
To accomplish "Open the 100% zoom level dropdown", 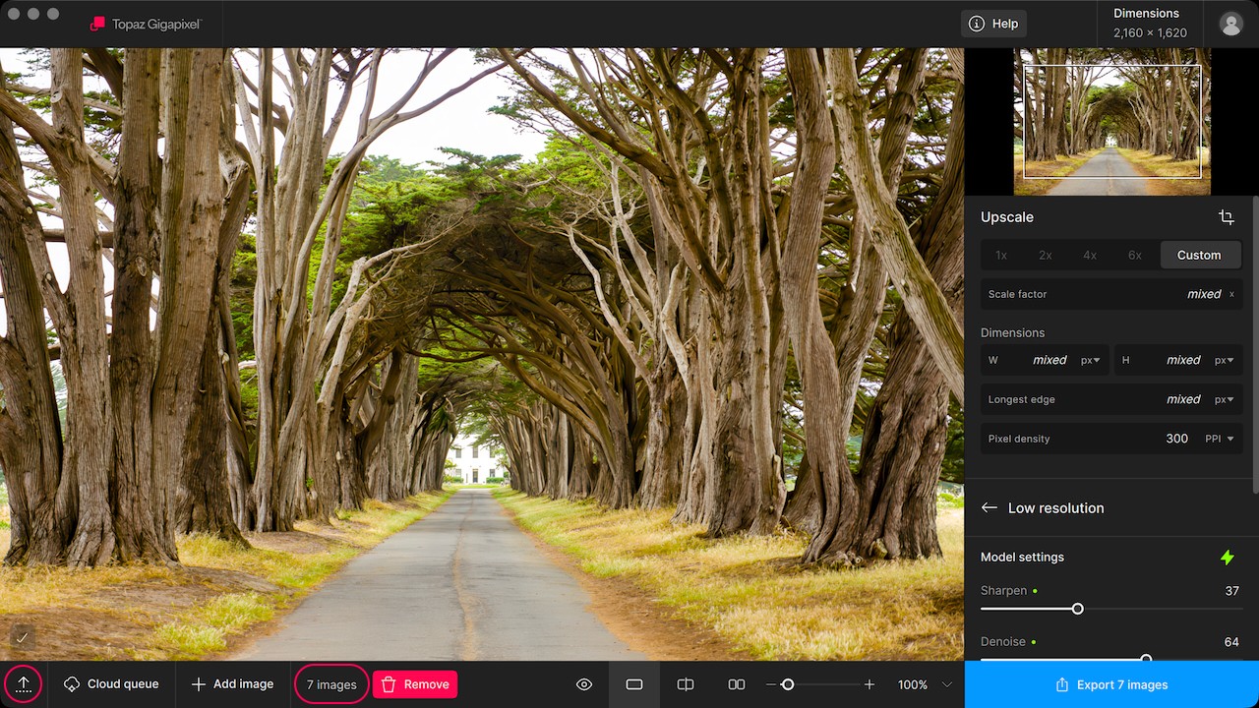I will 925,684.
